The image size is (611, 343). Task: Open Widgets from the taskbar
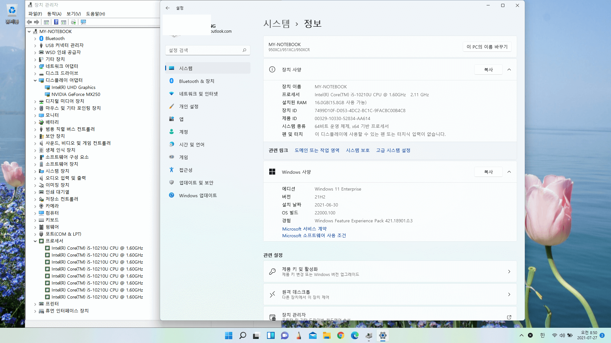click(270, 335)
